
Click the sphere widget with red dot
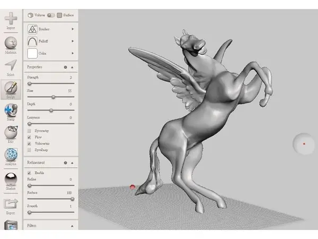[303, 144]
